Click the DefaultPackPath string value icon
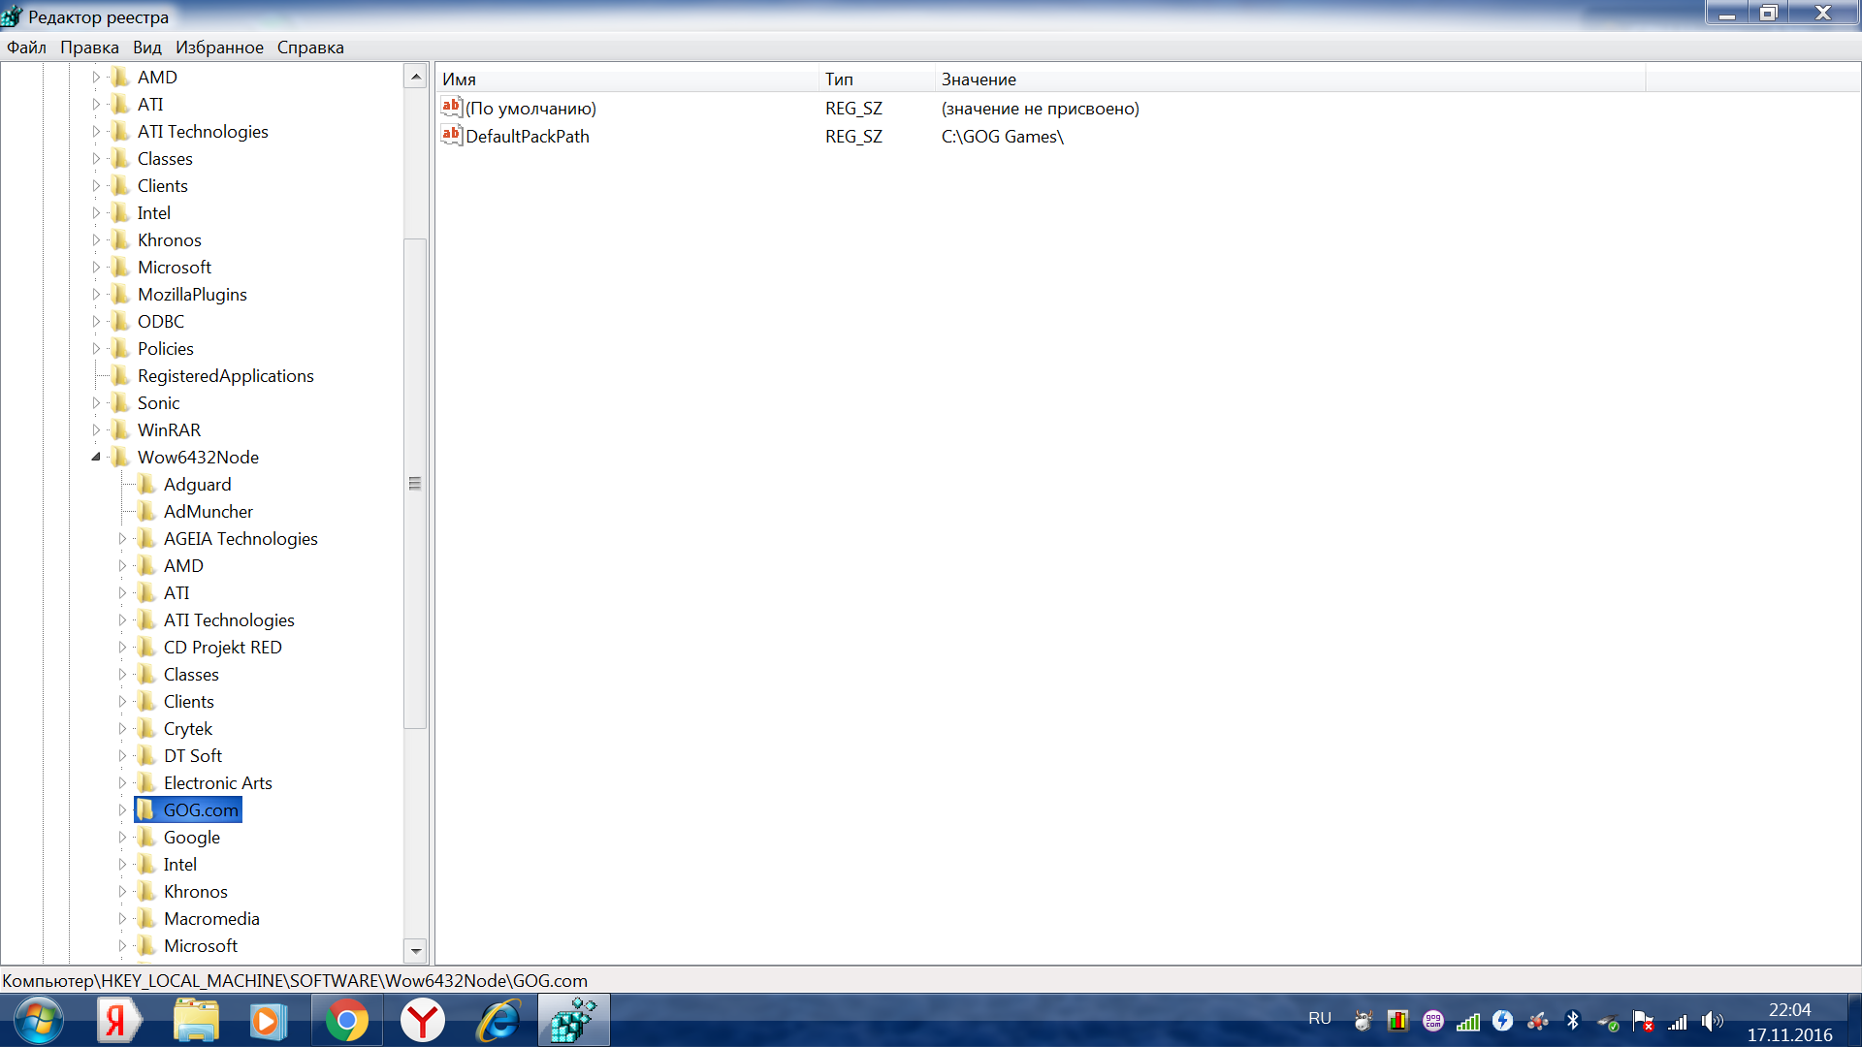 pos(452,136)
